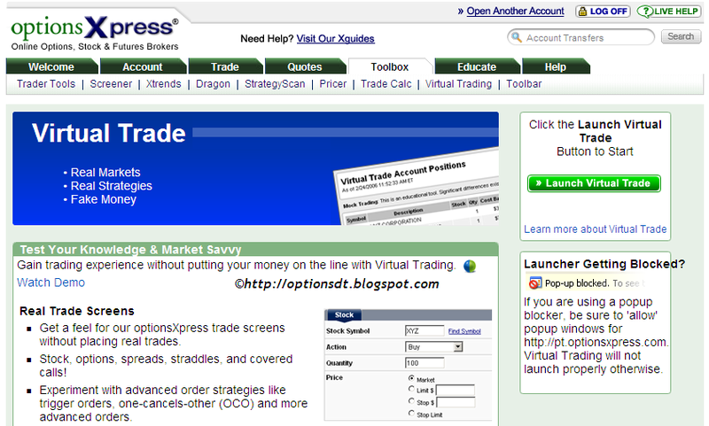The image size is (709, 426).
Task: Click the Live Help button
Action: pos(670,12)
